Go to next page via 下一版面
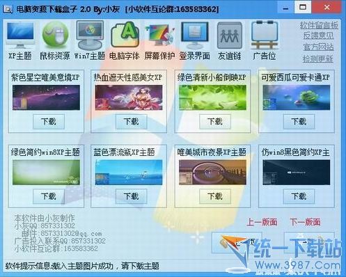Image resolution: width=346 pixels, height=277 pixels. tap(306, 222)
